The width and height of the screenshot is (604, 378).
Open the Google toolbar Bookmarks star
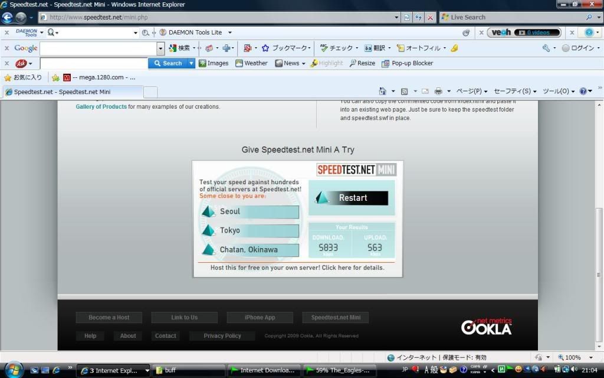coord(265,48)
